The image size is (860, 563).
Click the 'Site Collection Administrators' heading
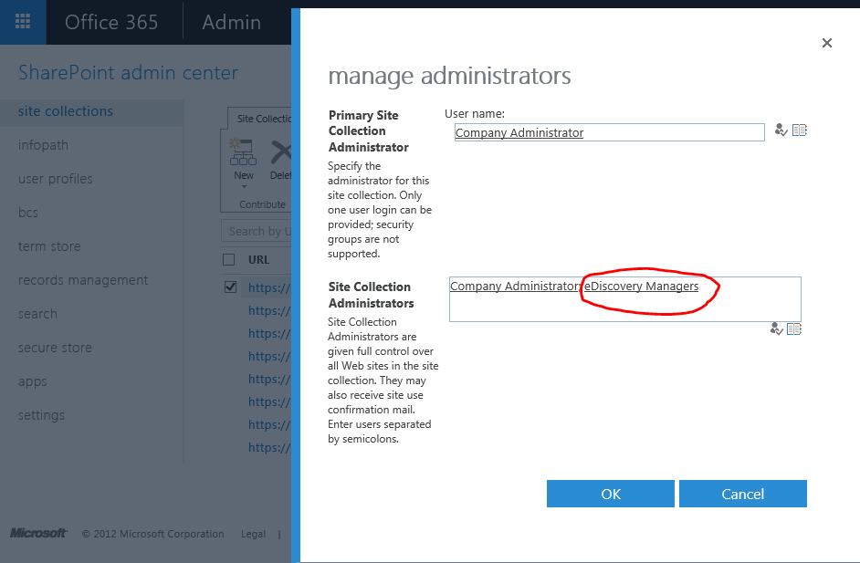tap(372, 295)
